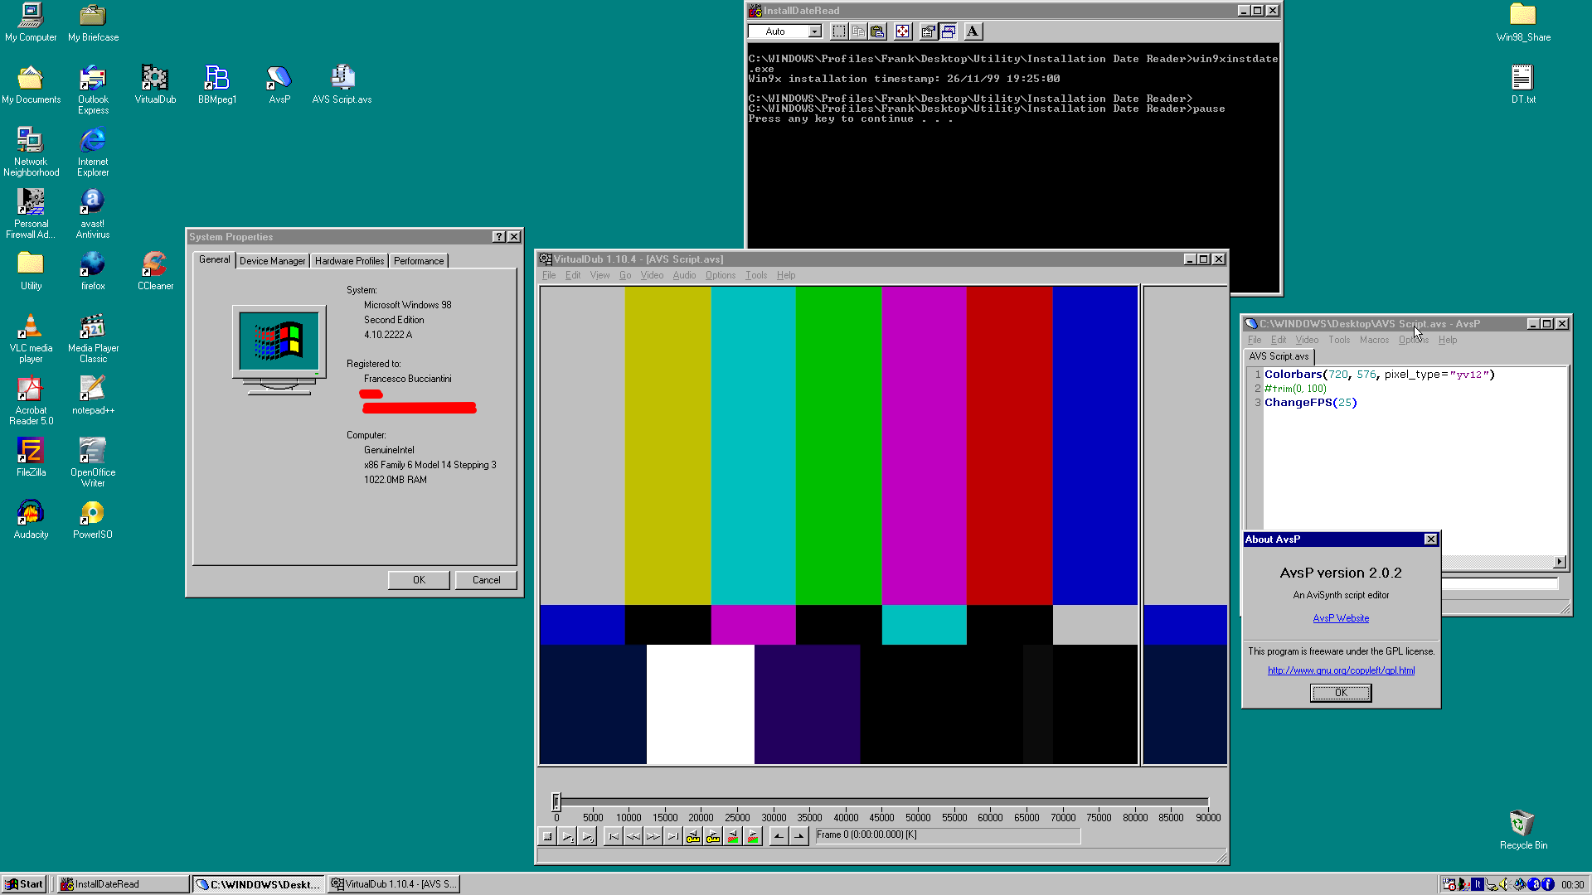Click the full-screen icon in the console window

pos(901,31)
